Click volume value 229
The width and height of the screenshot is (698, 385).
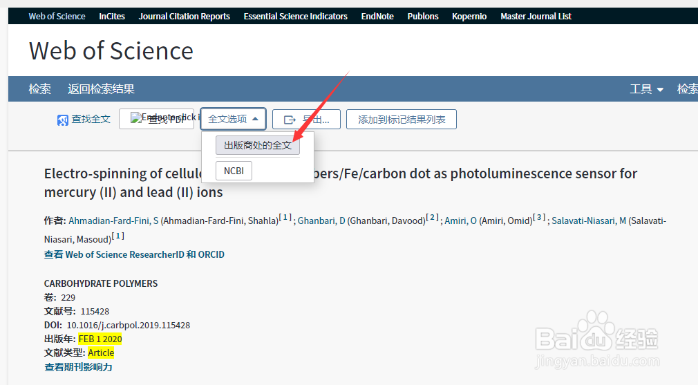68,298
